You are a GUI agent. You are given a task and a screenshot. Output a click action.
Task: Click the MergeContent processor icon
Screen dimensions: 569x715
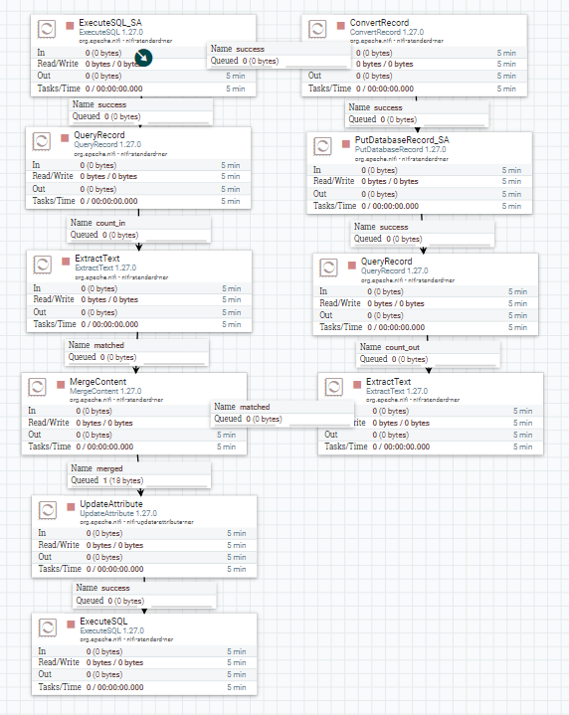(x=38, y=387)
